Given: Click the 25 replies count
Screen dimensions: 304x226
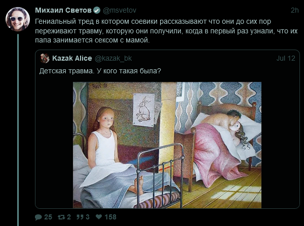Looking at the screenshot, I should [x=48, y=217].
